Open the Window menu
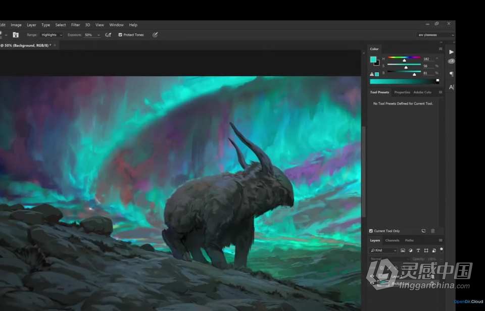This screenshot has width=485, height=311. pos(116,25)
